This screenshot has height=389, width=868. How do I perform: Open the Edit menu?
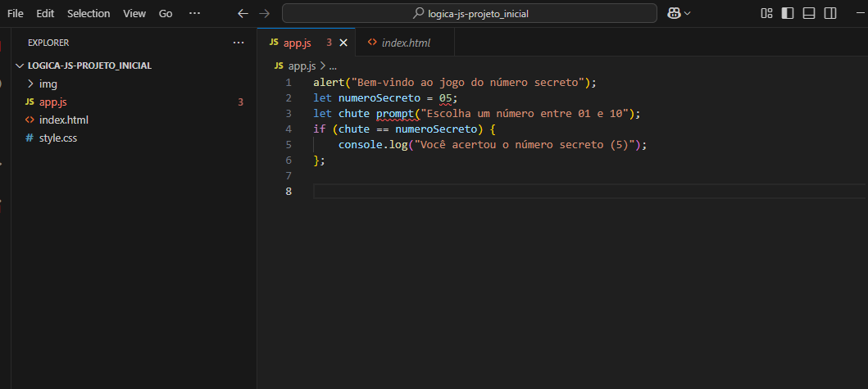[45, 13]
